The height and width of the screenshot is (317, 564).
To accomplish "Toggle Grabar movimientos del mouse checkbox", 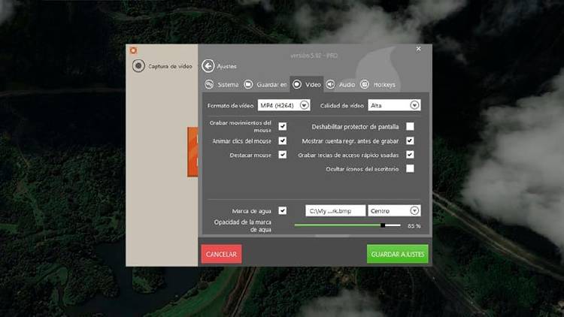I will click(283, 126).
